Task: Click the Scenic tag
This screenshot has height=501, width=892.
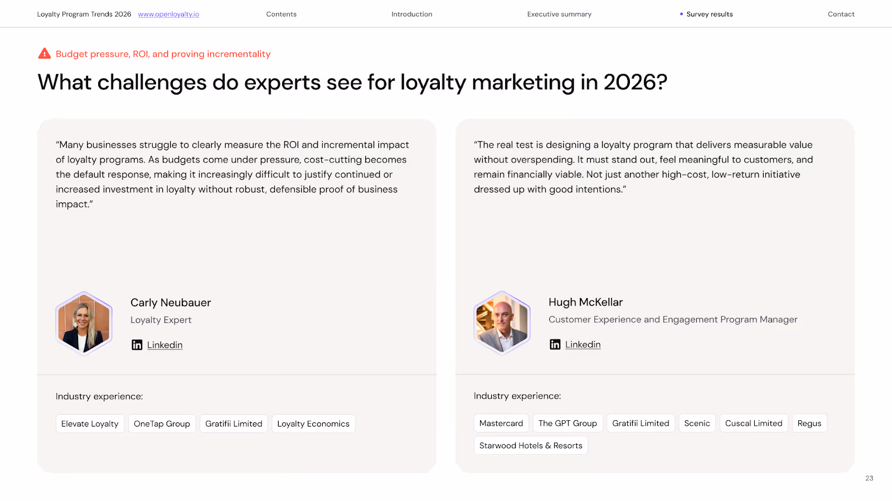Action: (x=697, y=423)
